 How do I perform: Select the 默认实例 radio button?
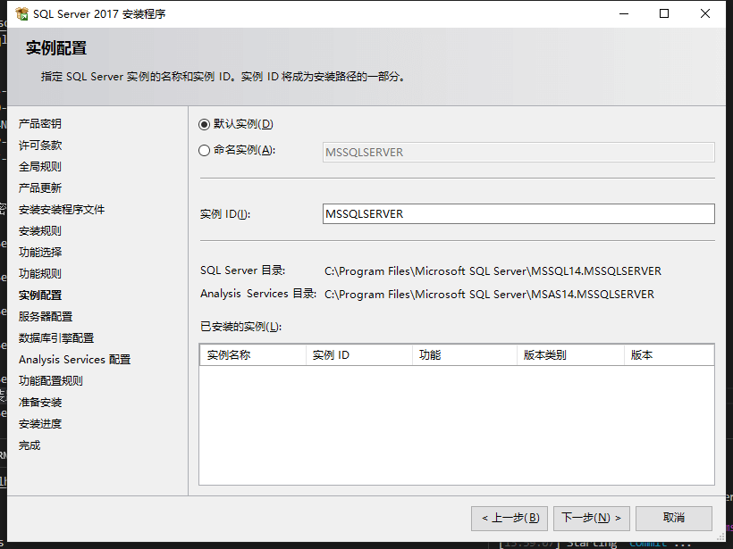205,124
